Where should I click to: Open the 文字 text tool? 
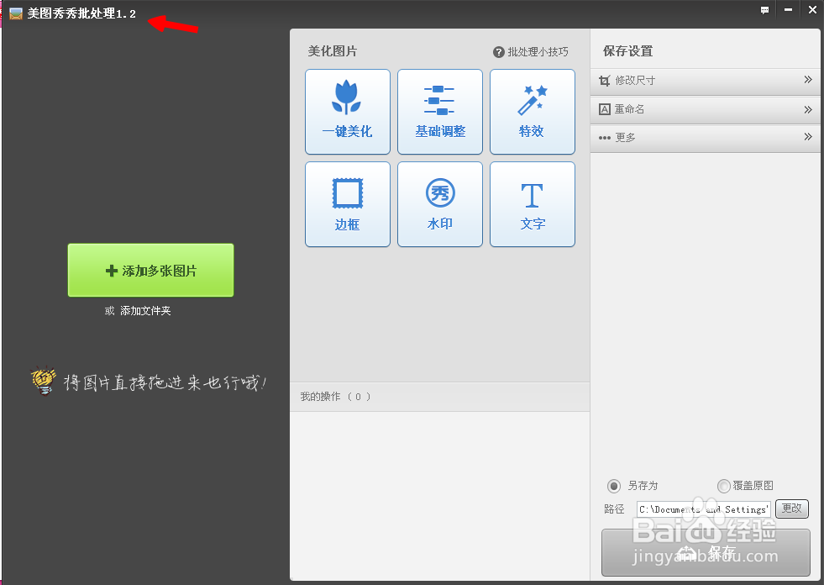533,204
